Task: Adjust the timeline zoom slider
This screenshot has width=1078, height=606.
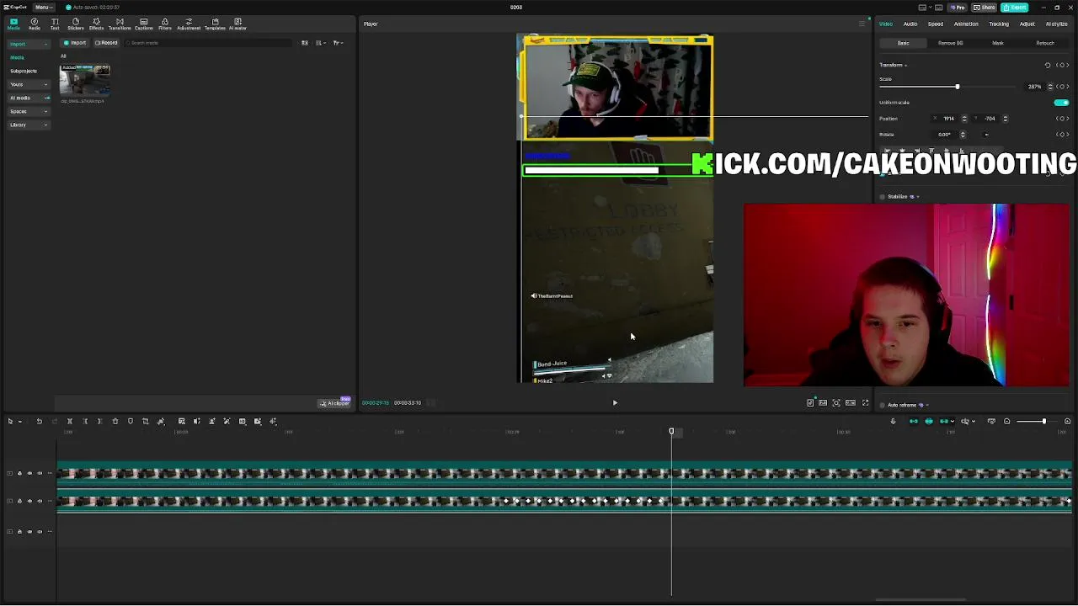Action: click(x=1043, y=421)
